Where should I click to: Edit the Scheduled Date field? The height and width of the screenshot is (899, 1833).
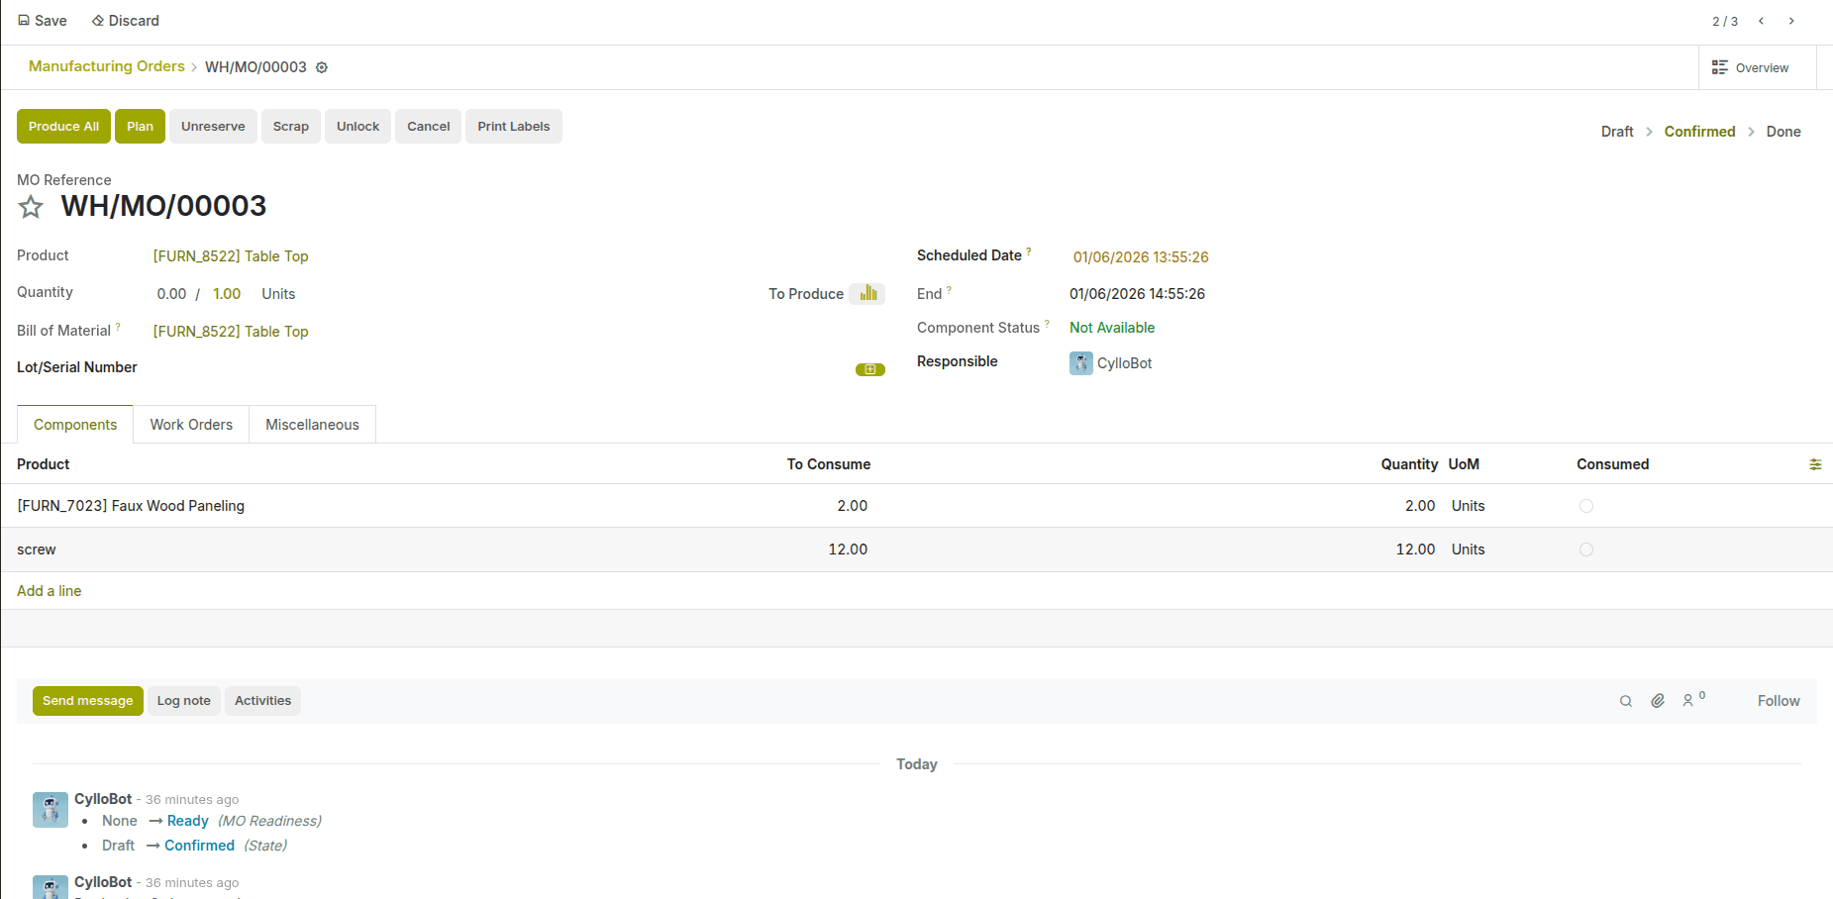pos(1140,256)
